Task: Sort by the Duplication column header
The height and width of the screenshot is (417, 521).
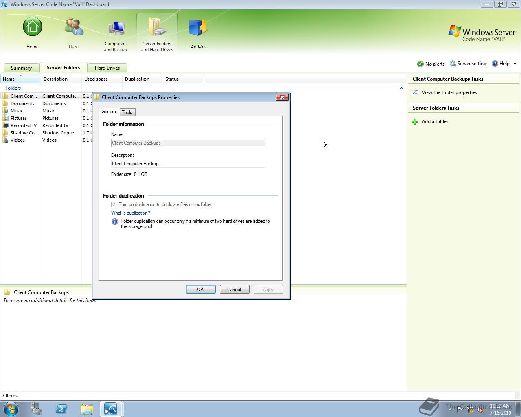Action: (x=142, y=79)
